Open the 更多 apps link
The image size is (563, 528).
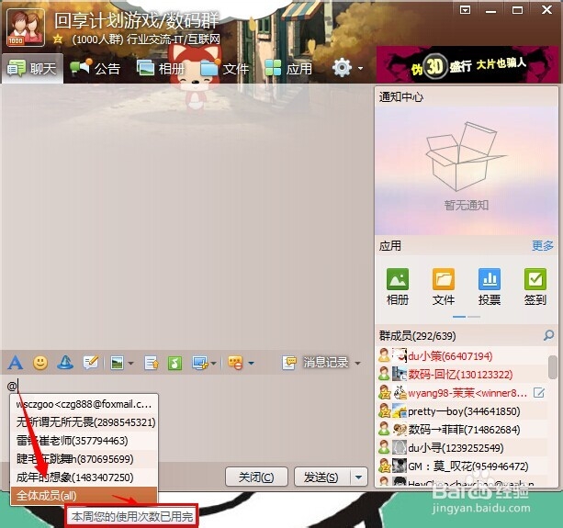tap(543, 246)
